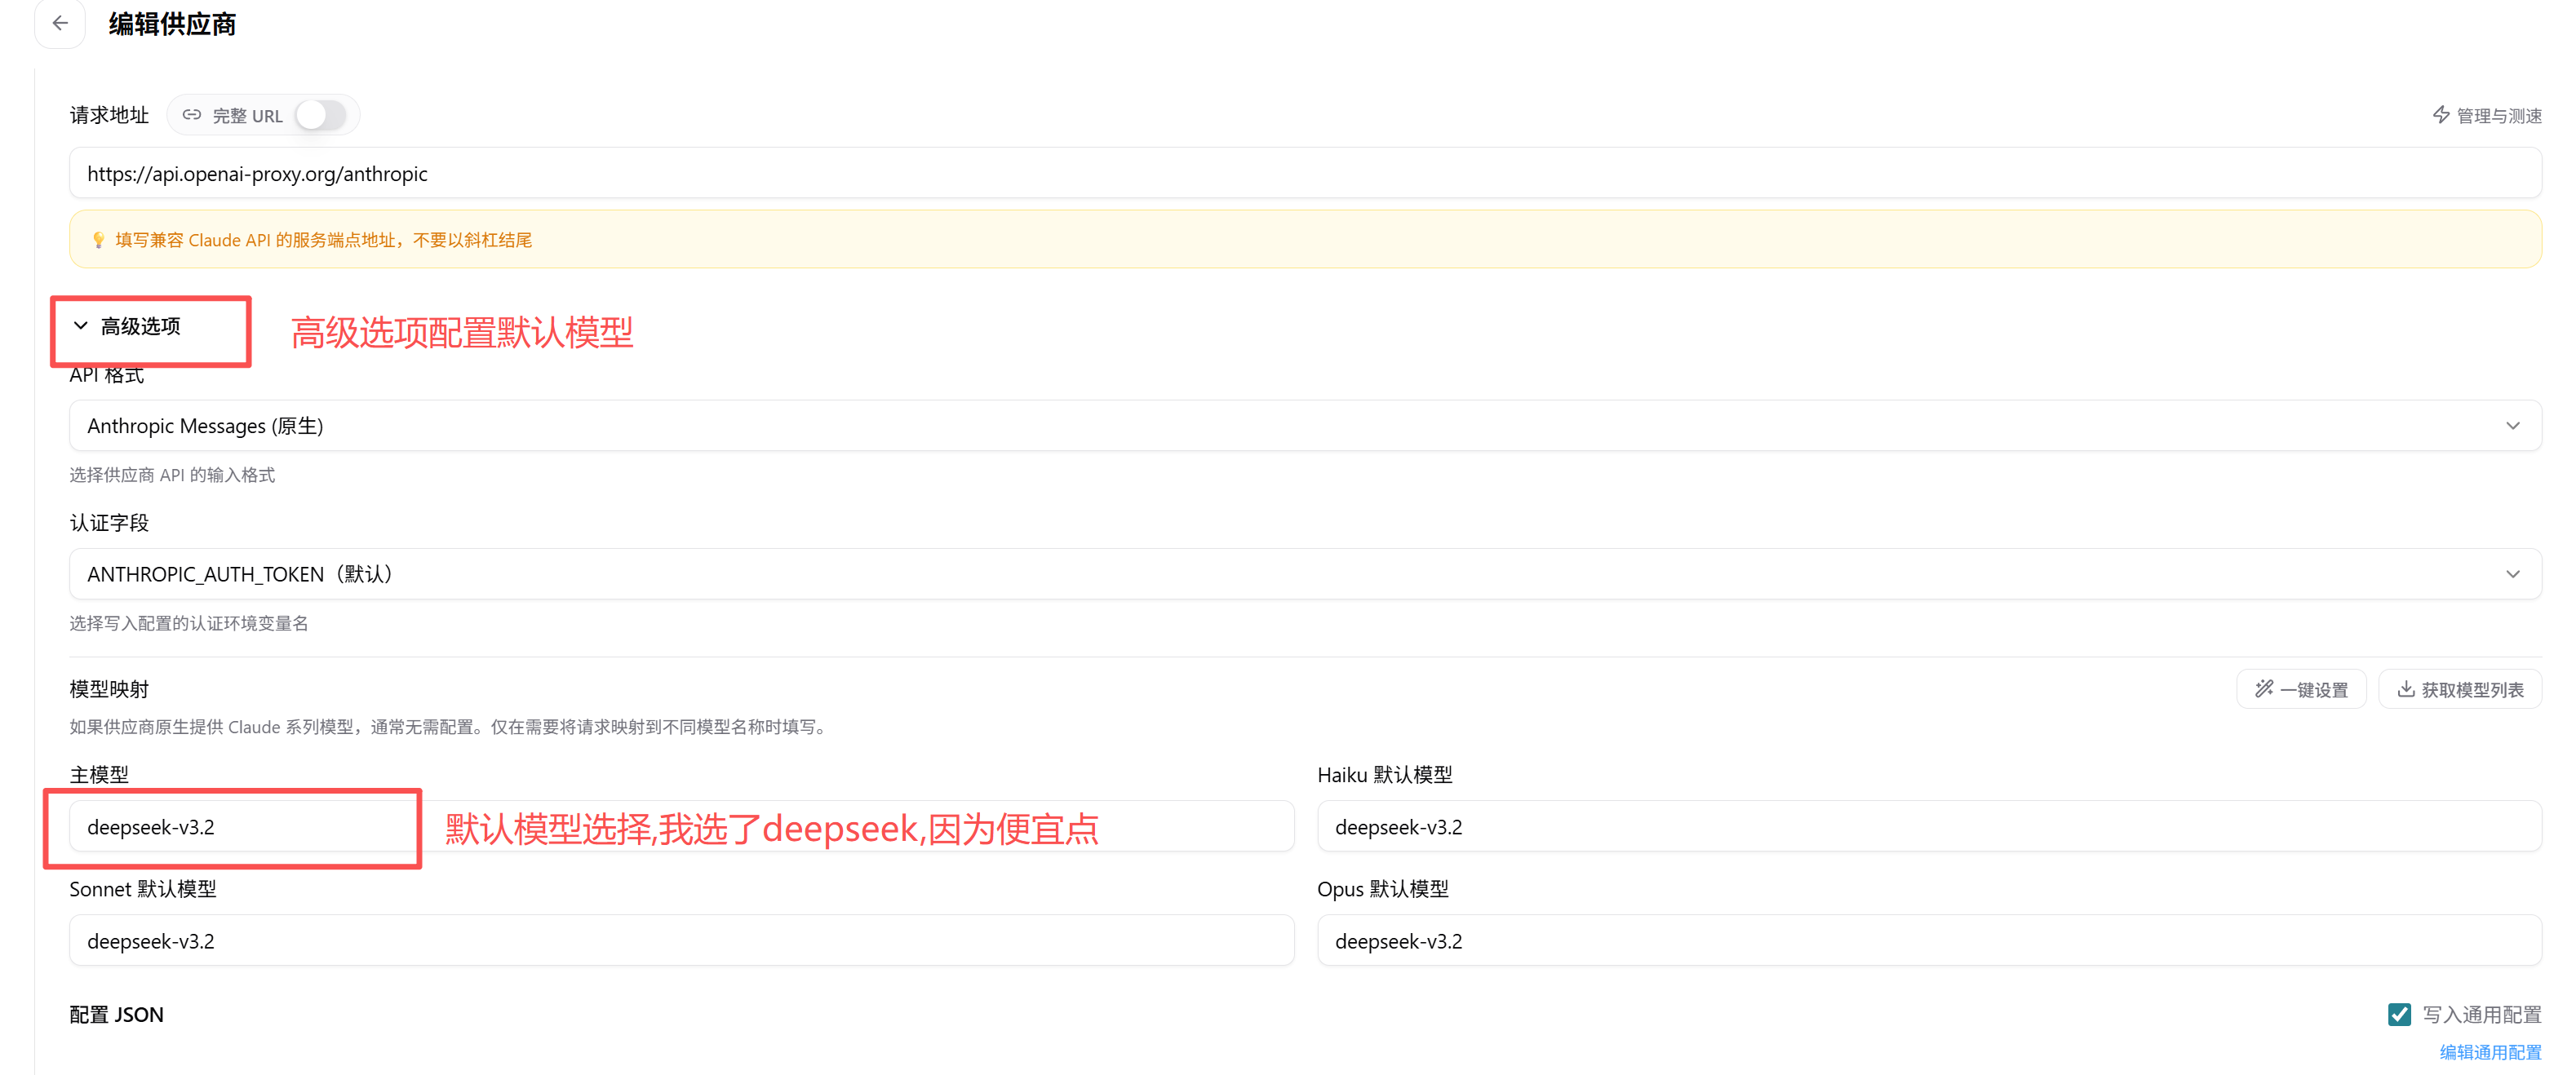This screenshot has width=2576, height=1075.
Task: Click the link icon beside 完整 URL
Action: [192, 115]
